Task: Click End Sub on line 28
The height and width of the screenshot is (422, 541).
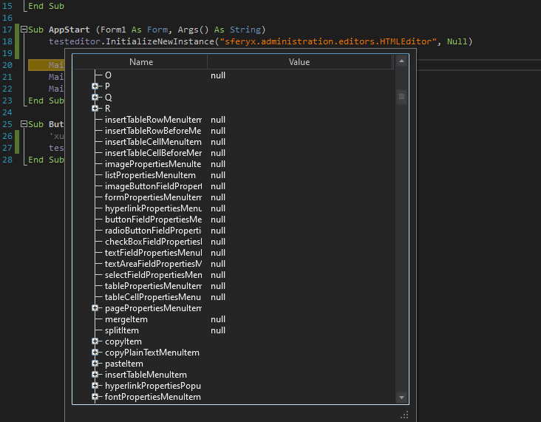Action: (x=46, y=160)
